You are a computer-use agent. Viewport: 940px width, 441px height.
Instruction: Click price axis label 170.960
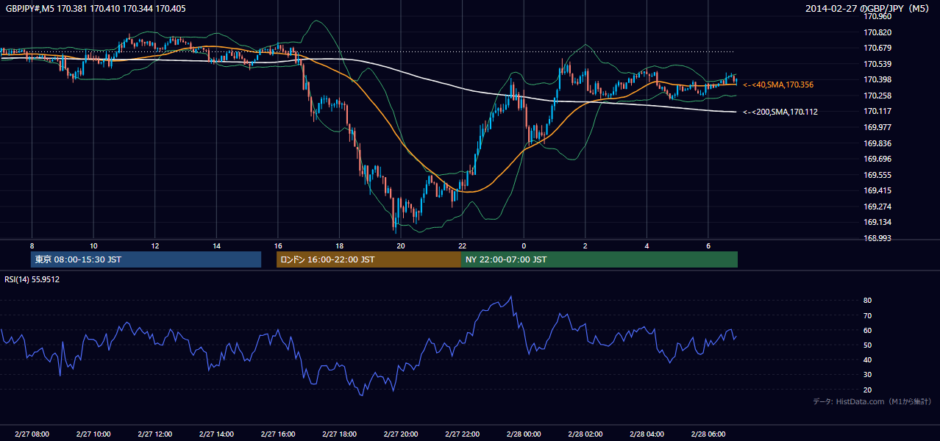[877, 16]
